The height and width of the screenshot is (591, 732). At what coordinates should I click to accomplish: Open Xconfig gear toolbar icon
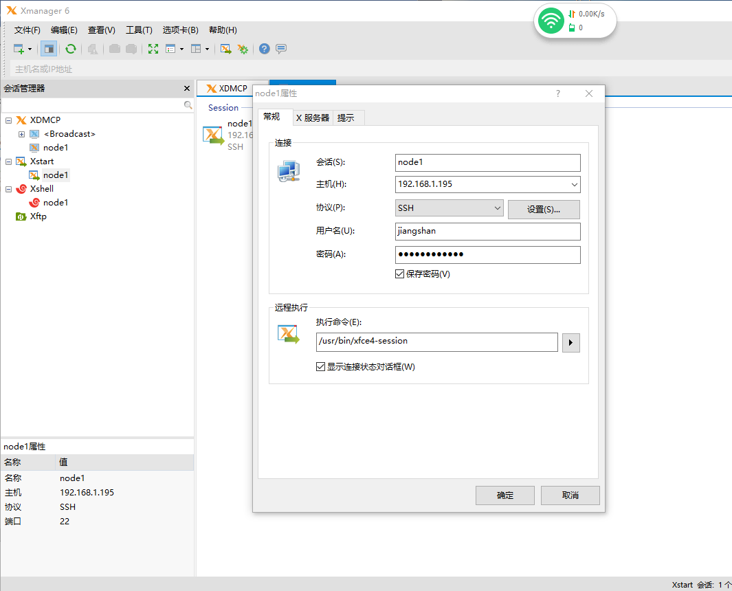243,49
